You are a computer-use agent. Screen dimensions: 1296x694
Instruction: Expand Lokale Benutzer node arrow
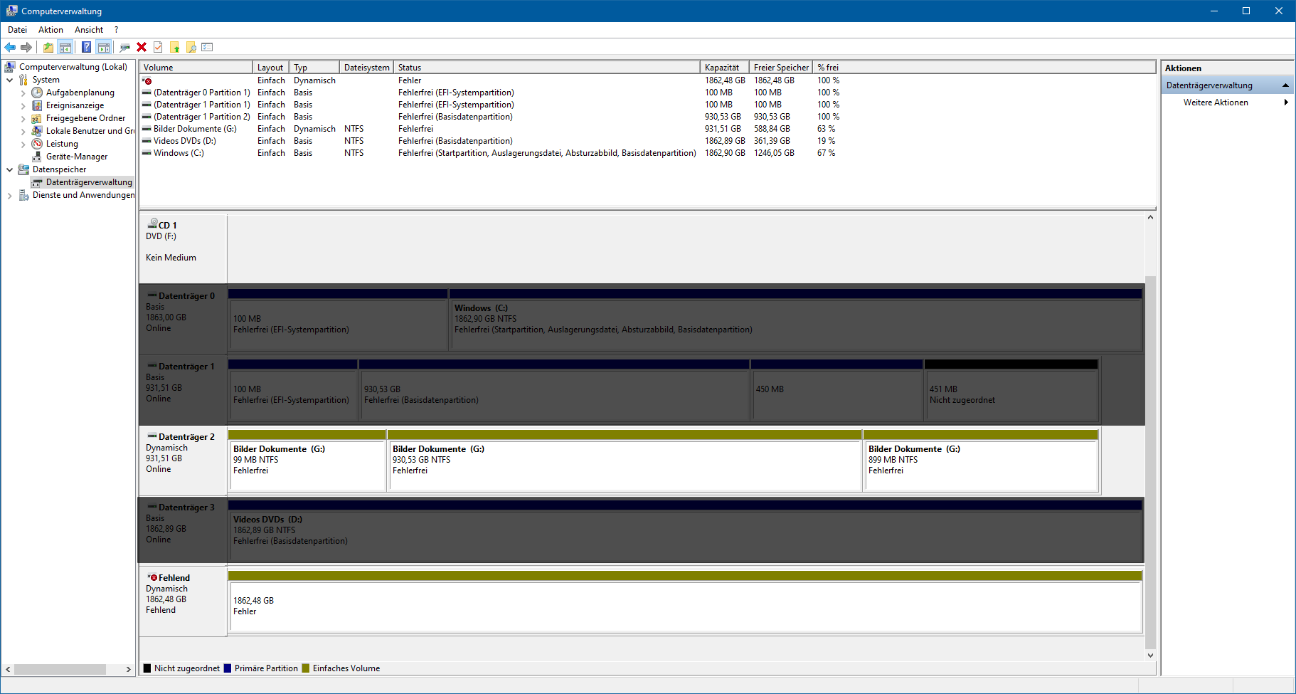click(23, 131)
